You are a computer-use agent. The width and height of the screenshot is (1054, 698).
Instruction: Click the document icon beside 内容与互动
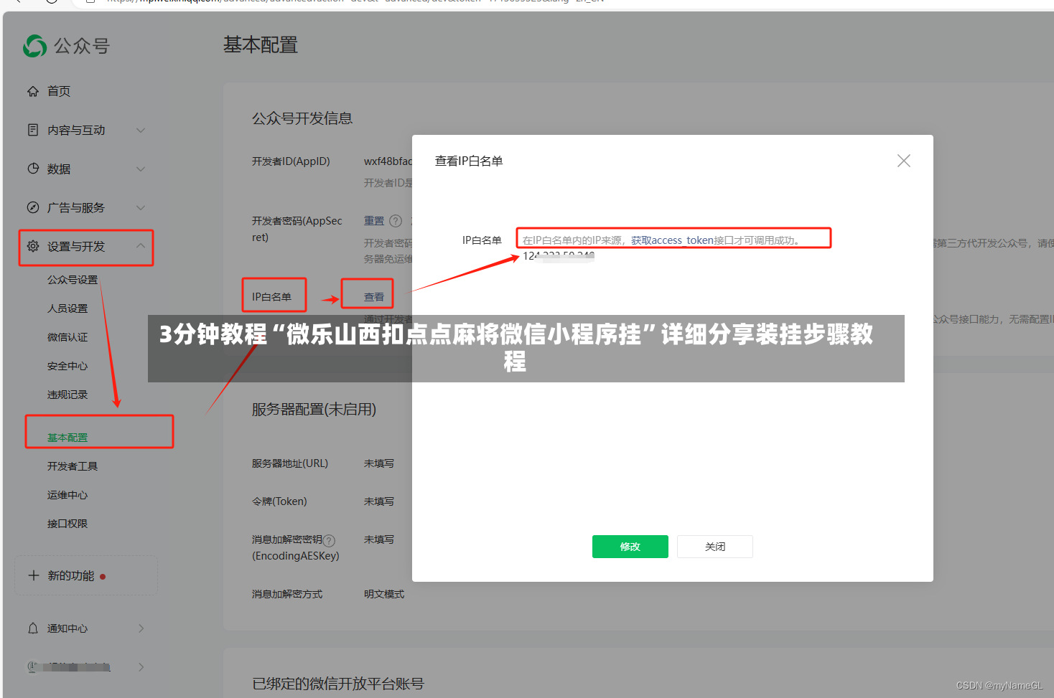point(33,130)
